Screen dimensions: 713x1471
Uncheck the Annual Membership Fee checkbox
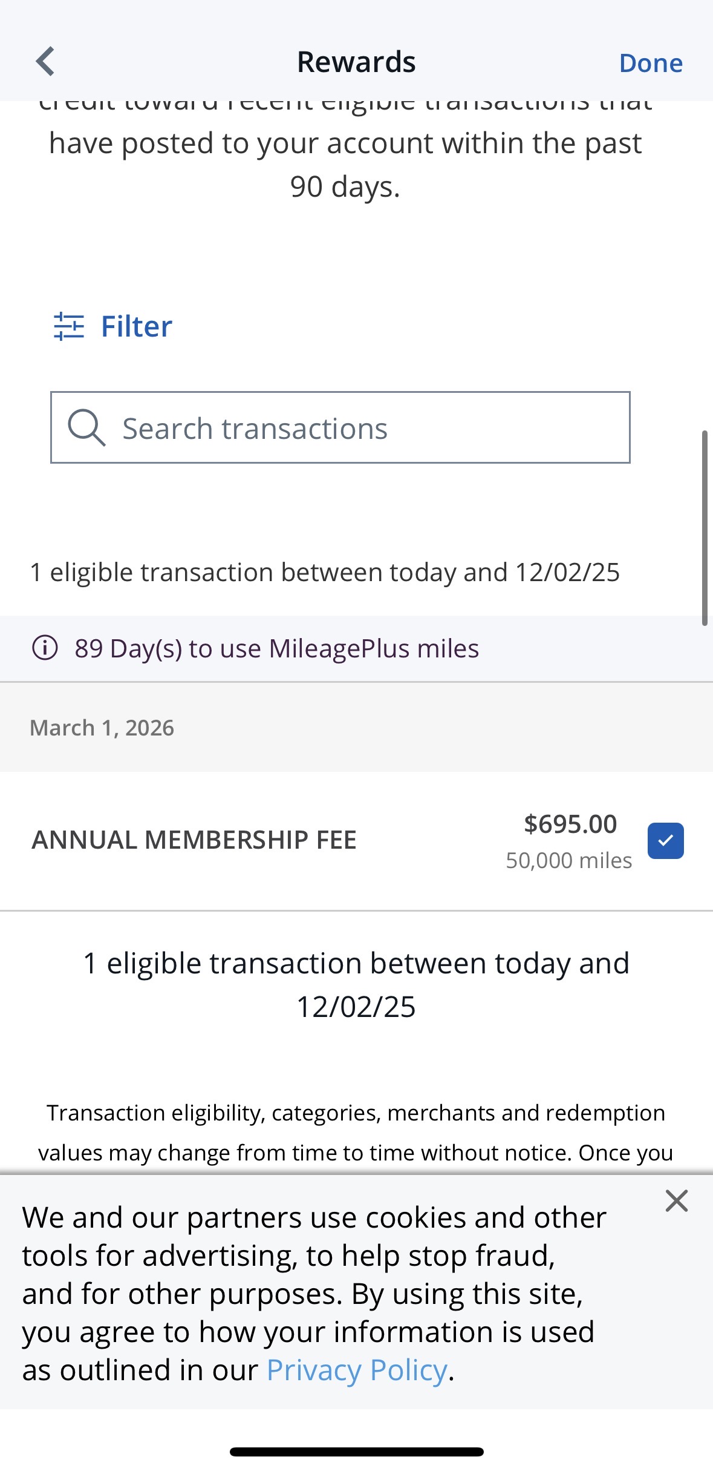(665, 841)
